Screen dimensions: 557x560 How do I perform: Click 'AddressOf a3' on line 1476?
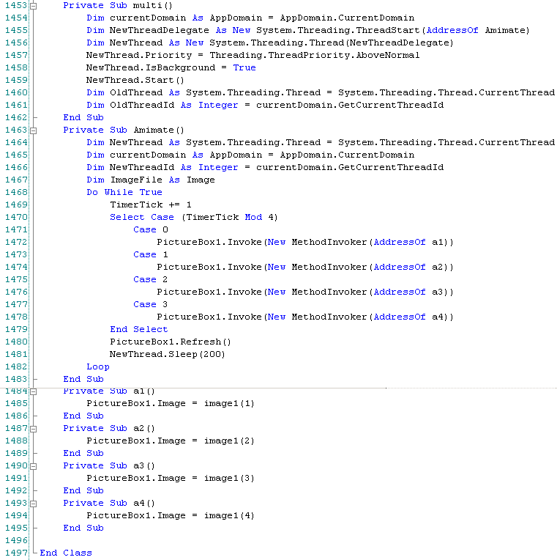coord(408,292)
